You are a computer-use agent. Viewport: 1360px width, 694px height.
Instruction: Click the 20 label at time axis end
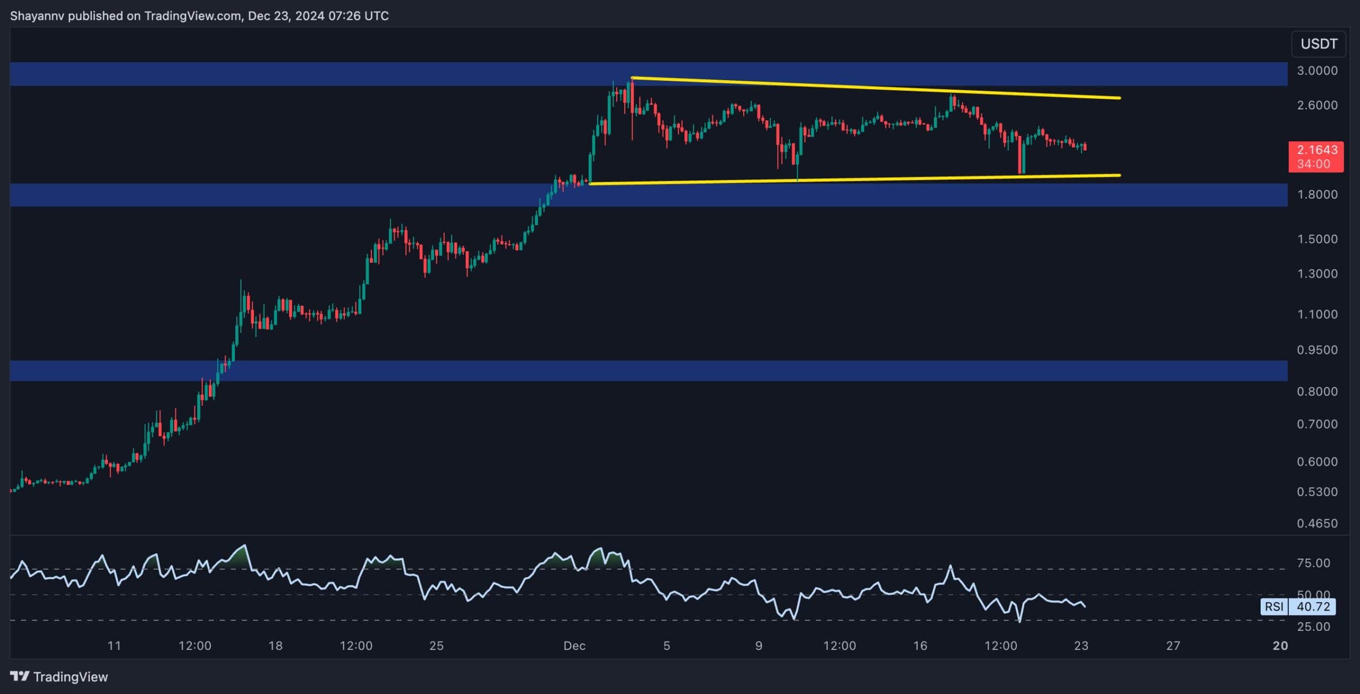pos(1280,646)
